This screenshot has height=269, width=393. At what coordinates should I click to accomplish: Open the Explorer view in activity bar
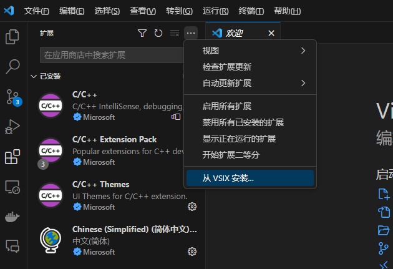coord(12,37)
